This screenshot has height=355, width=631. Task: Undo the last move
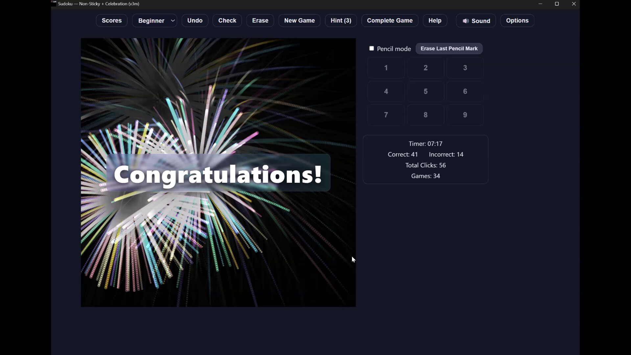[195, 20]
